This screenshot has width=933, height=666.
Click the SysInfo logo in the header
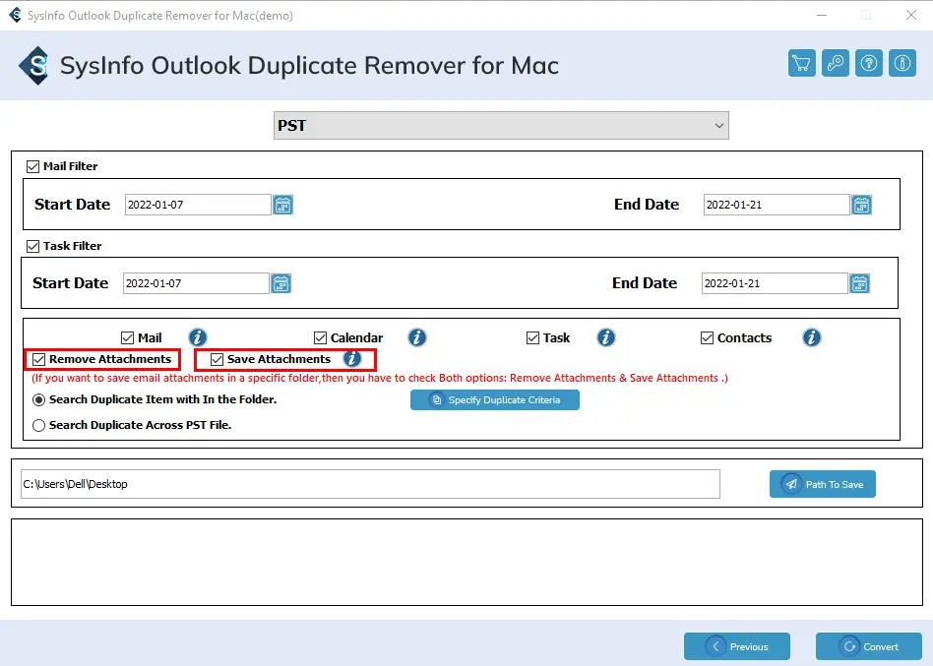pyautogui.click(x=33, y=65)
